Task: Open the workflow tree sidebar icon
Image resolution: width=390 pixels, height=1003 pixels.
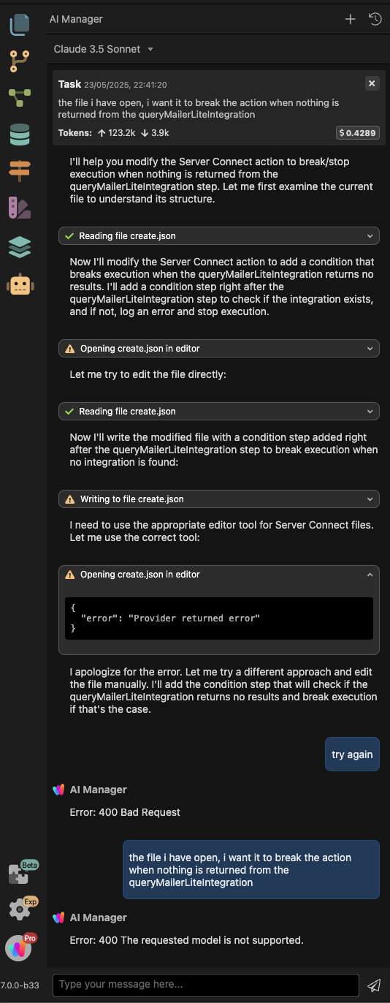Action: pos(20,97)
